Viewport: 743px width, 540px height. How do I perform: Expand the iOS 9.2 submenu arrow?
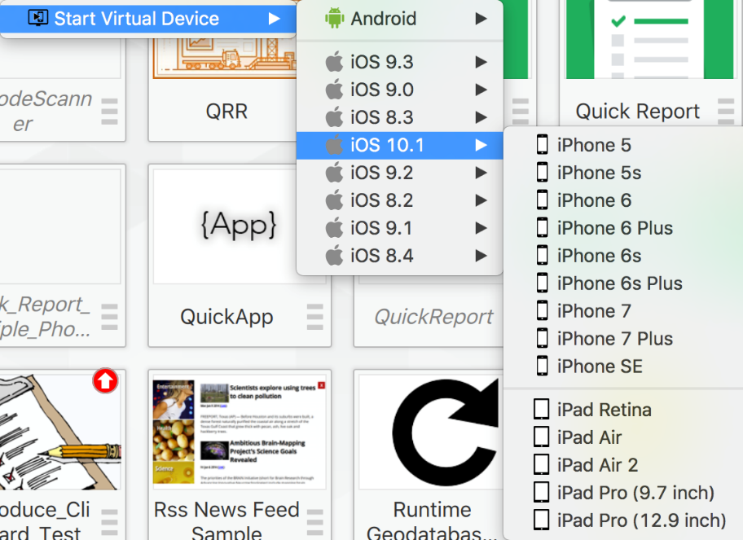pyautogui.click(x=481, y=173)
